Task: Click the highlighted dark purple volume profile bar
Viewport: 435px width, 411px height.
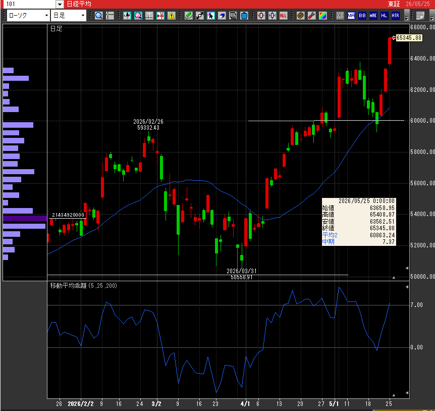Action: (x=25, y=219)
